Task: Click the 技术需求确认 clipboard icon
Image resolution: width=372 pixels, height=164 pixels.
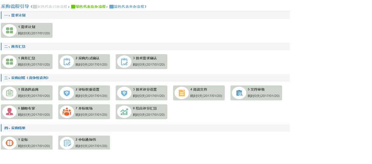Action: [x=124, y=62]
